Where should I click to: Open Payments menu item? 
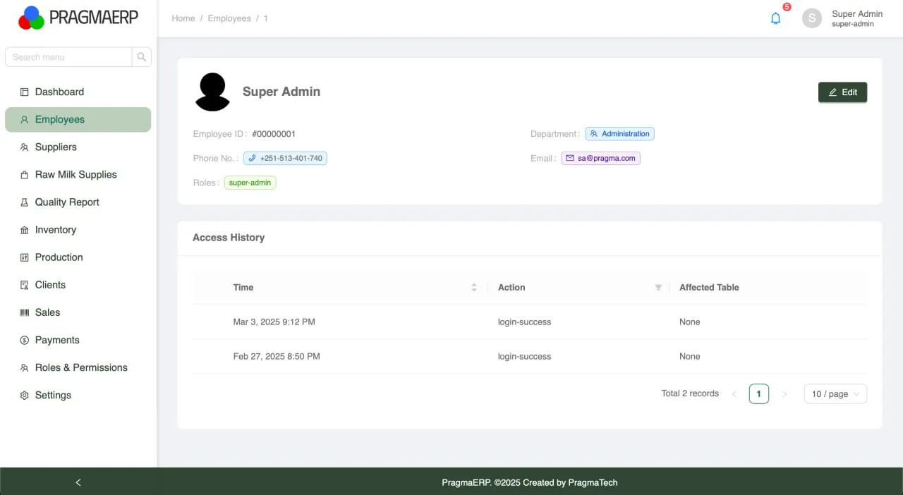pos(78,340)
